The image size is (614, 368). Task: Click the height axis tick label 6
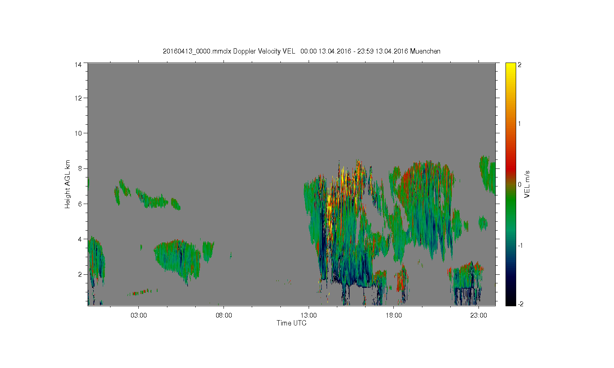80,204
